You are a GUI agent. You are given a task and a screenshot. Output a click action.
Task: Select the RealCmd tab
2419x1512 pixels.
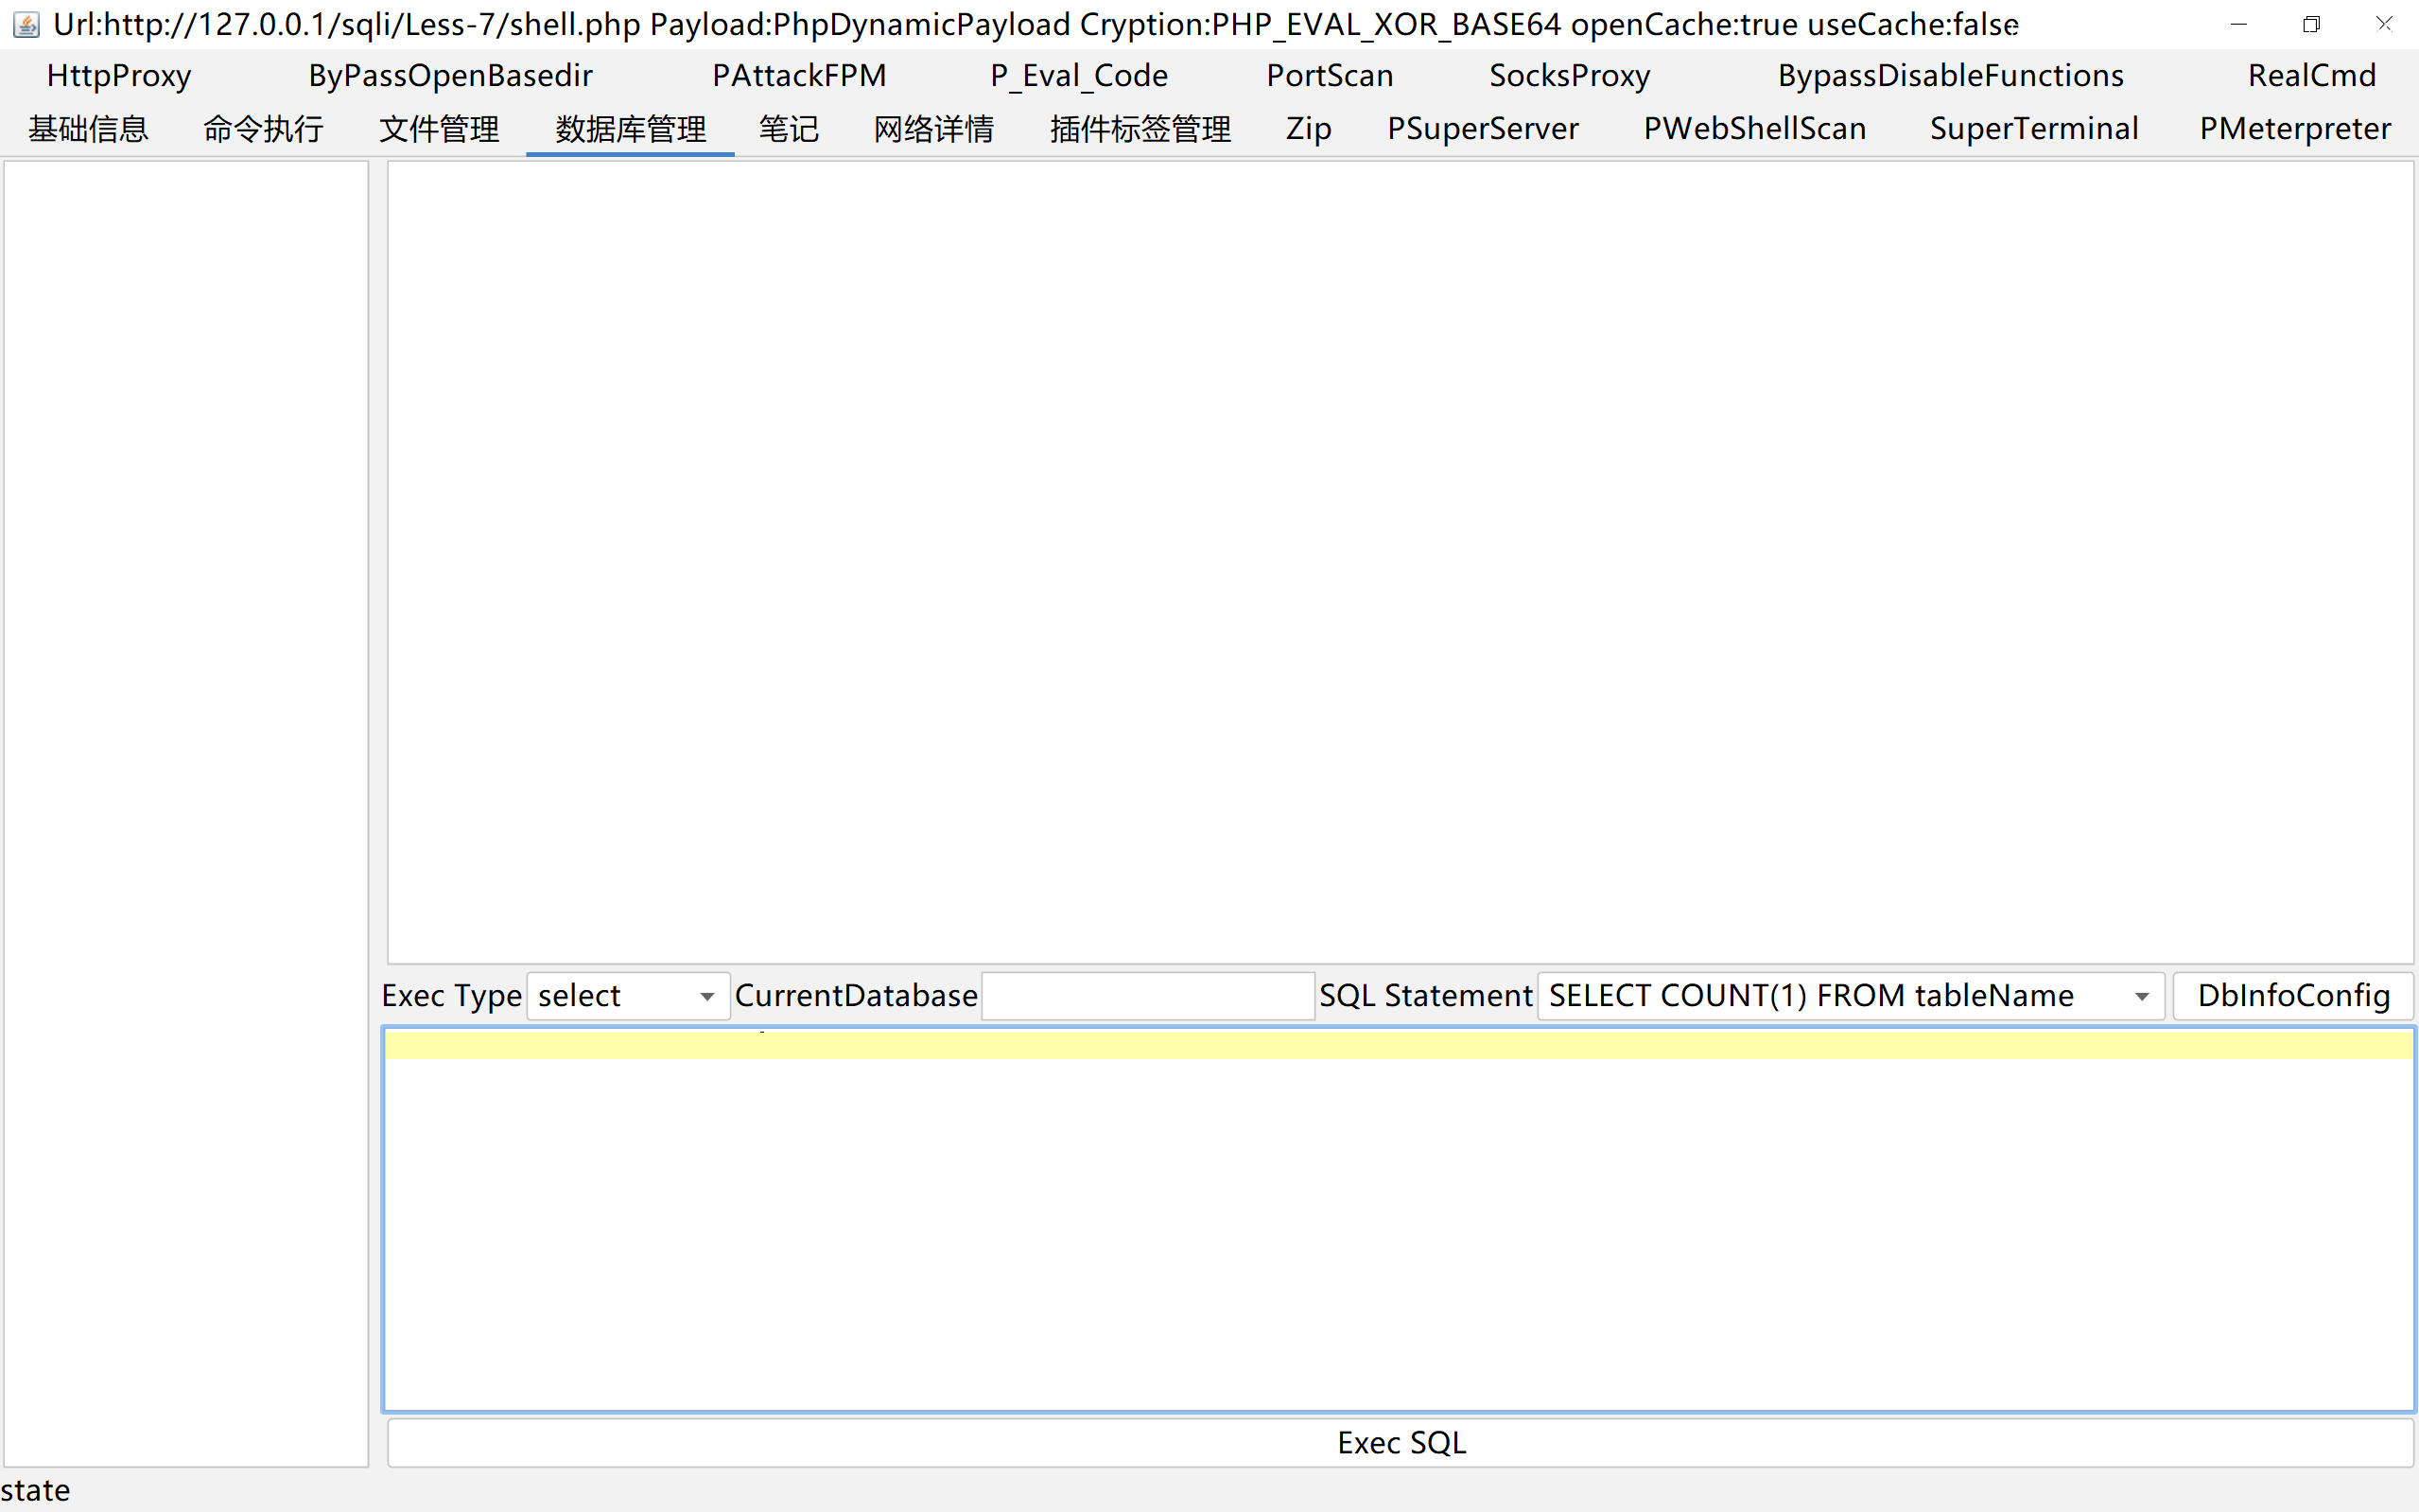(x=2311, y=75)
